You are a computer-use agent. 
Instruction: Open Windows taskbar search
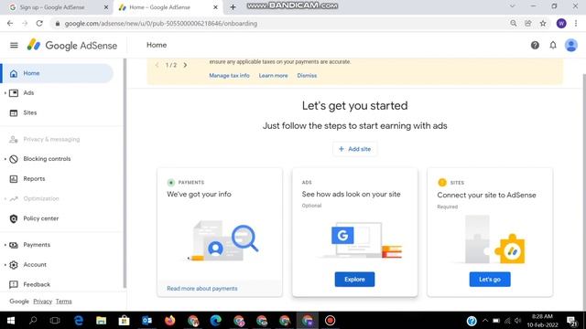pyautogui.click(x=33, y=321)
